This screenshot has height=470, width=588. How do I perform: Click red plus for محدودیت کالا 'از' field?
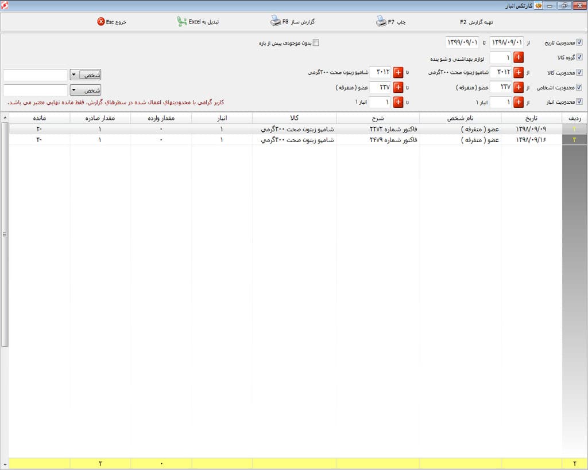point(518,72)
